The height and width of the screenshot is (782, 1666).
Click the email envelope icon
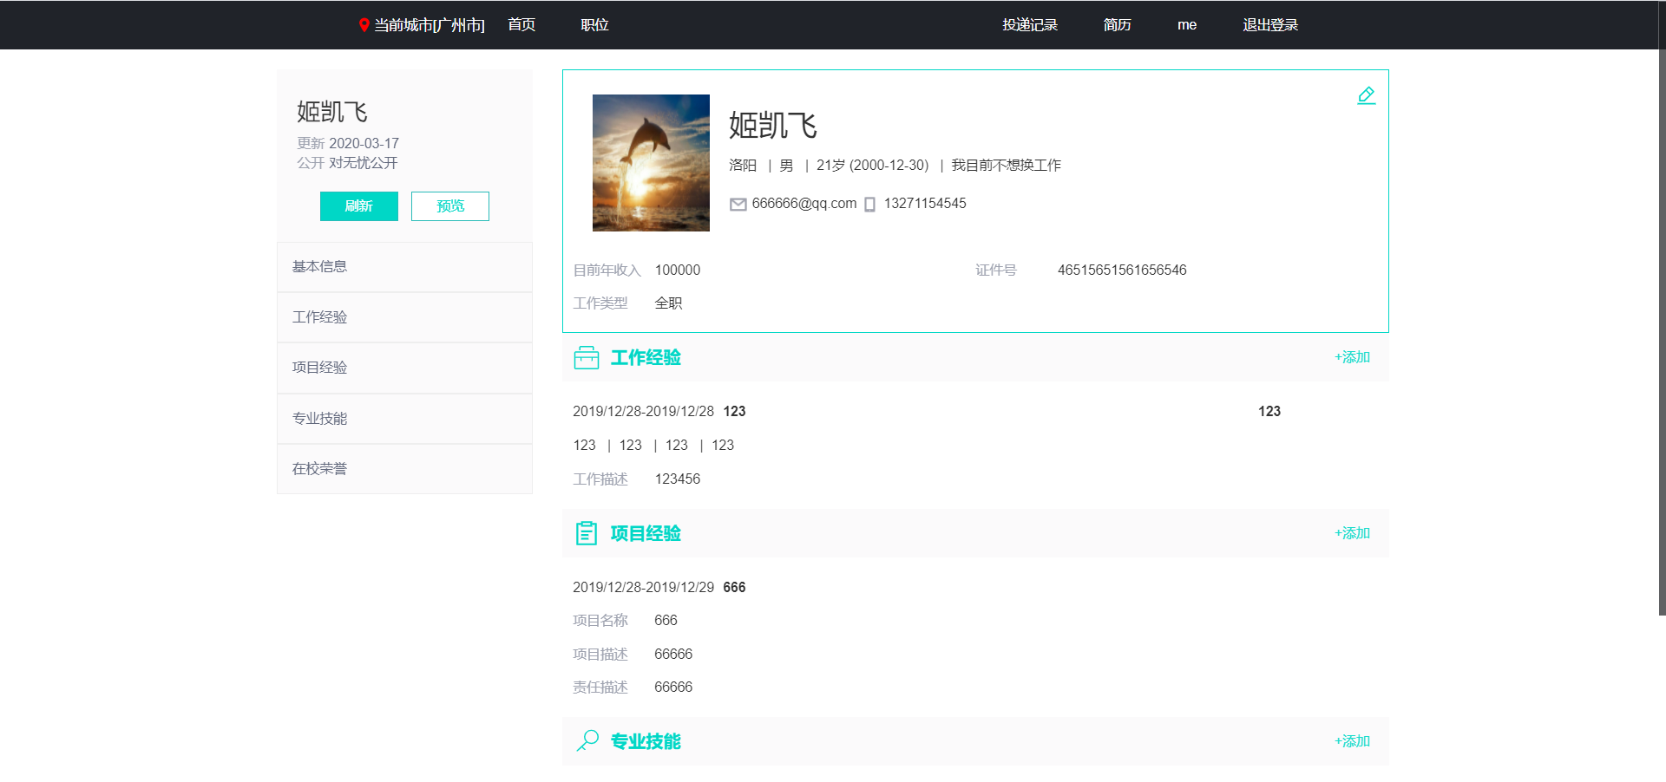(x=738, y=205)
